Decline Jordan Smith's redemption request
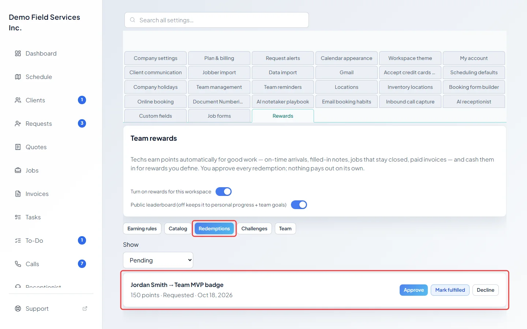The image size is (527, 329). [x=486, y=290]
